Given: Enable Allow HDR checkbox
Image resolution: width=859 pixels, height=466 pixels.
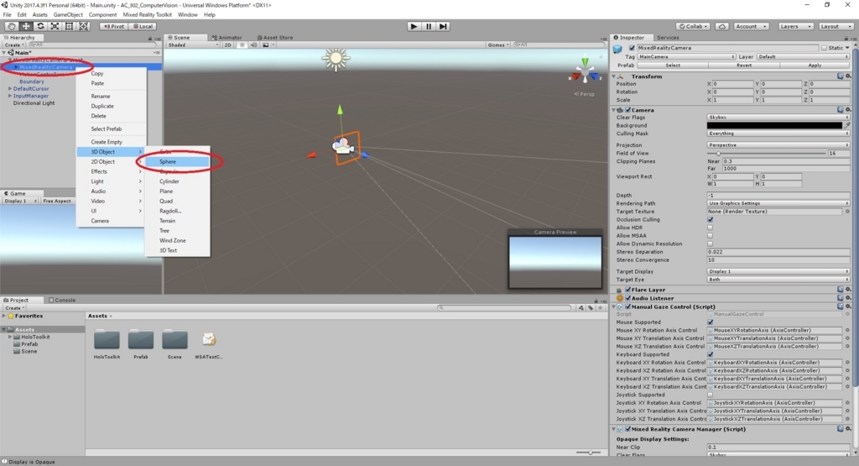Looking at the screenshot, I should pos(711,228).
